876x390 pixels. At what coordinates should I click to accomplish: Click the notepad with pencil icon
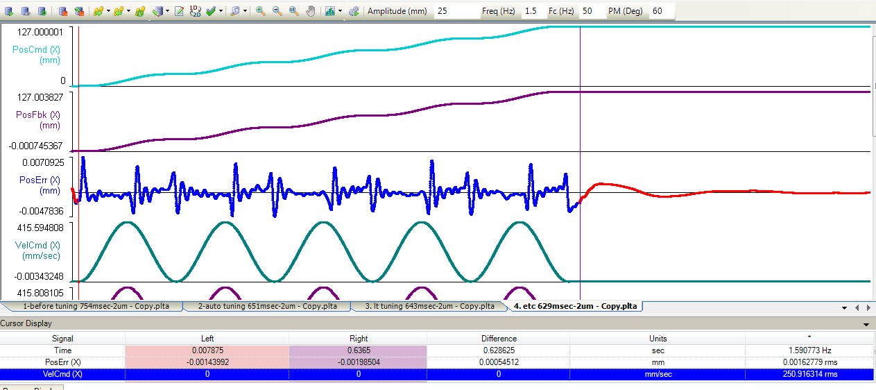(179, 11)
